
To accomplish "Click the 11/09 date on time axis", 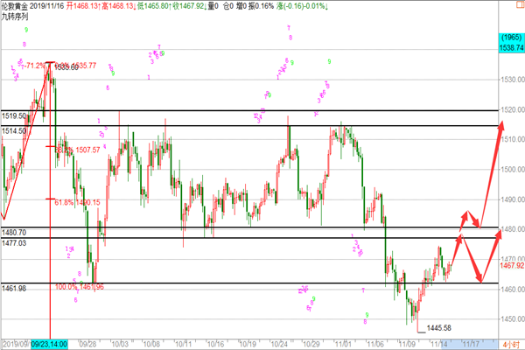I will click(407, 344).
